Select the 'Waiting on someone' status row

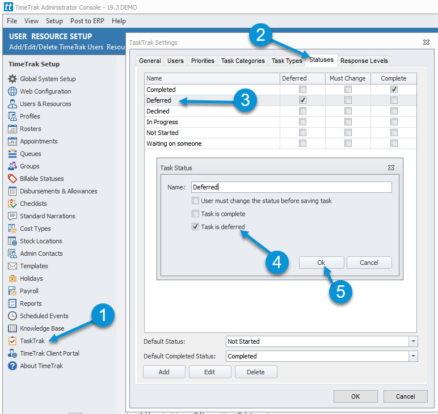(280, 143)
